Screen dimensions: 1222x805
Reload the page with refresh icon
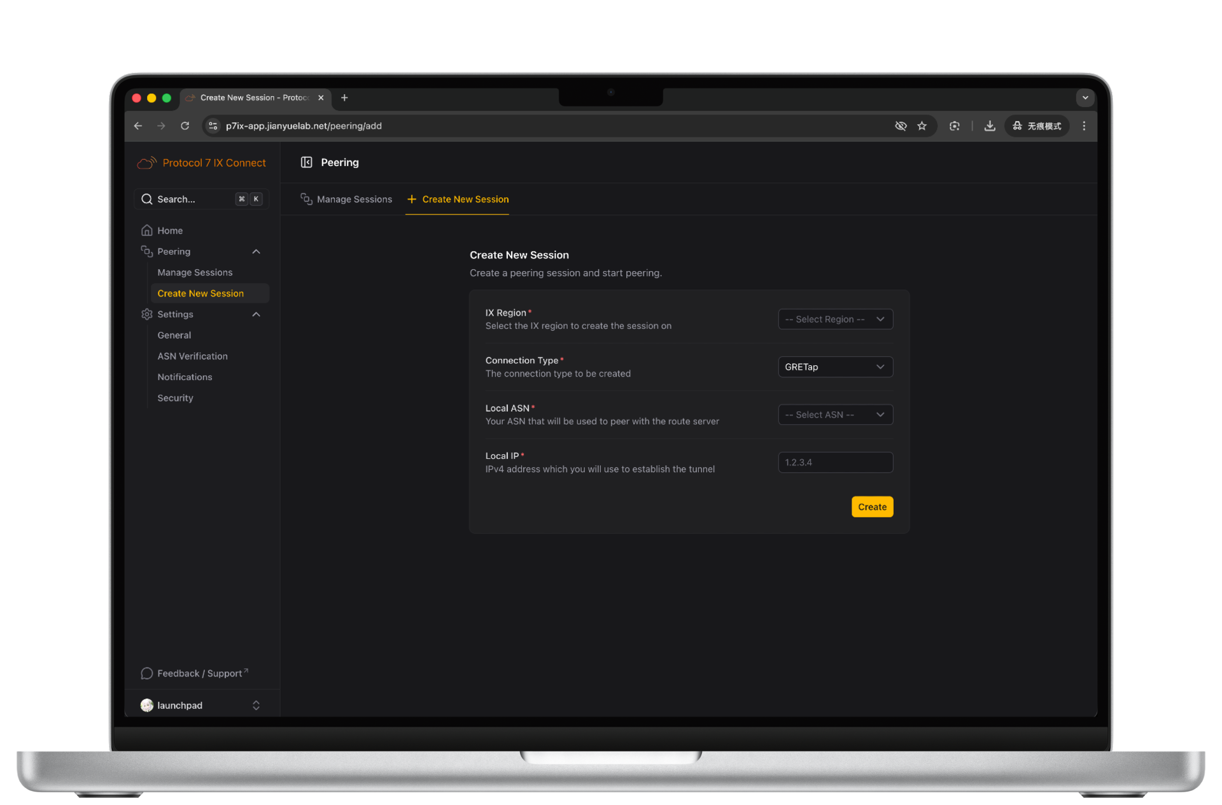(185, 126)
